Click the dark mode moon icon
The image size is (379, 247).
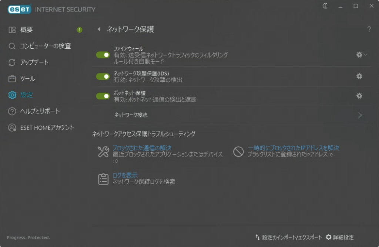(x=325, y=6)
